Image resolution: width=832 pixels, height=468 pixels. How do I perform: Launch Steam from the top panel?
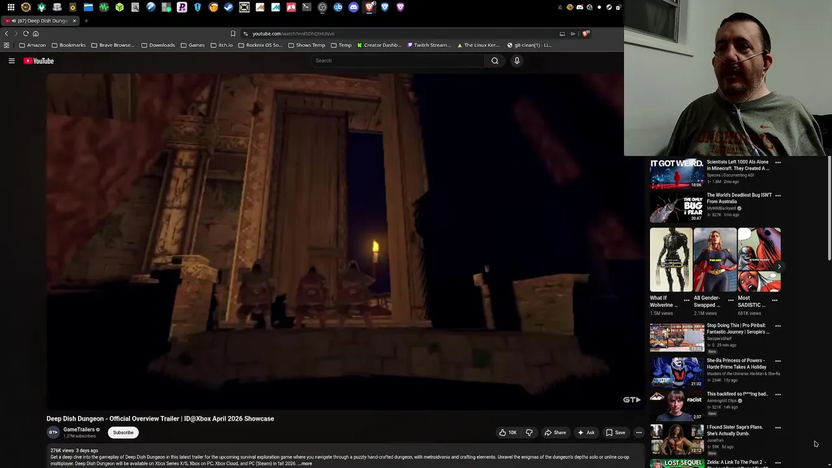click(x=229, y=7)
